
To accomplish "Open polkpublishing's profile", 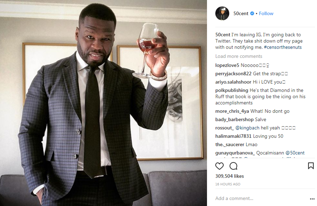I will coord(232,90).
